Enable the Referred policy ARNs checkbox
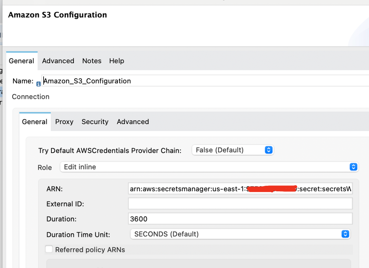This screenshot has width=369, height=268. point(49,249)
